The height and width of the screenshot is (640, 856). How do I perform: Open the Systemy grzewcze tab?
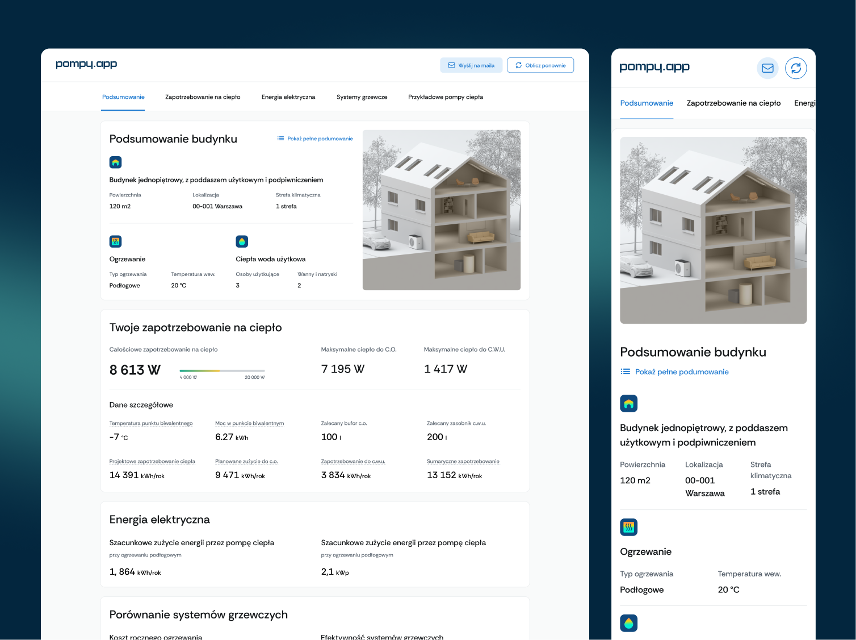pos(362,97)
